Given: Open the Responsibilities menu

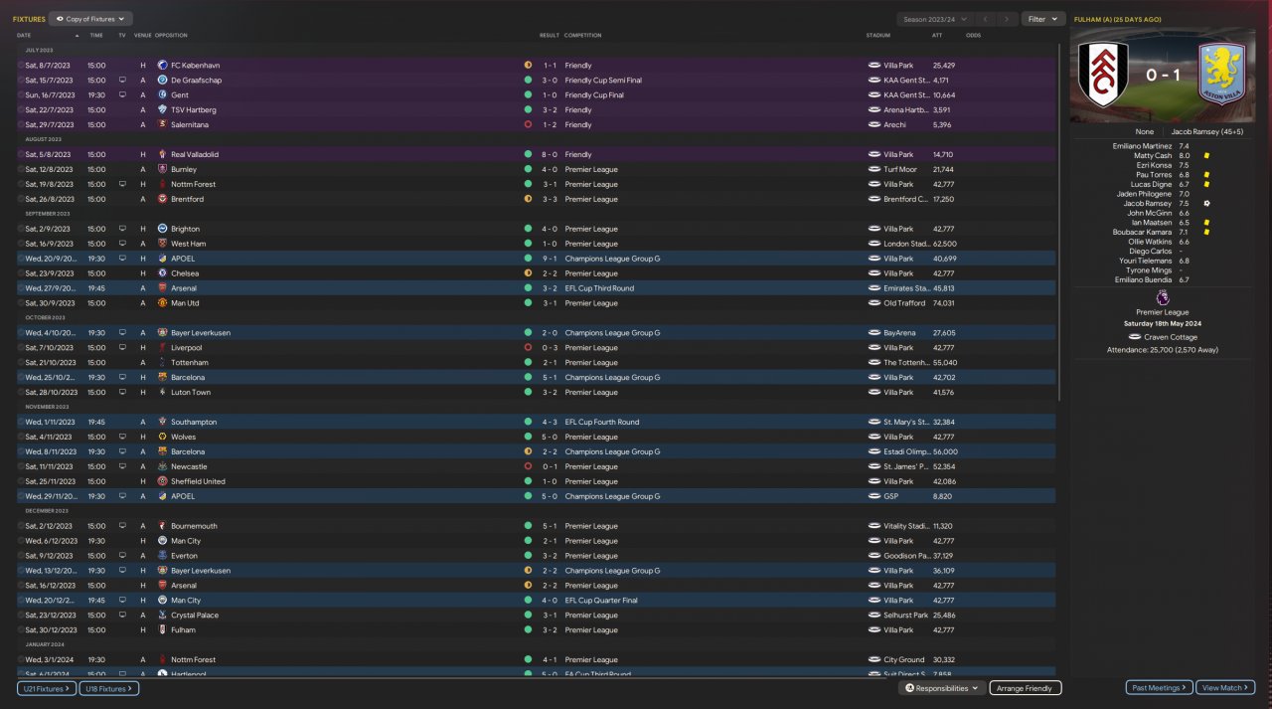Looking at the screenshot, I should click(x=942, y=688).
